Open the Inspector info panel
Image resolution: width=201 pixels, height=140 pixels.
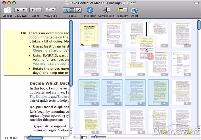click(x=90, y=10)
